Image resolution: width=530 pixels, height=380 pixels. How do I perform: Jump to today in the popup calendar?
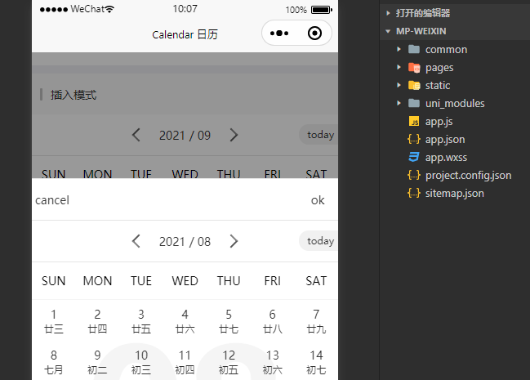[319, 241]
